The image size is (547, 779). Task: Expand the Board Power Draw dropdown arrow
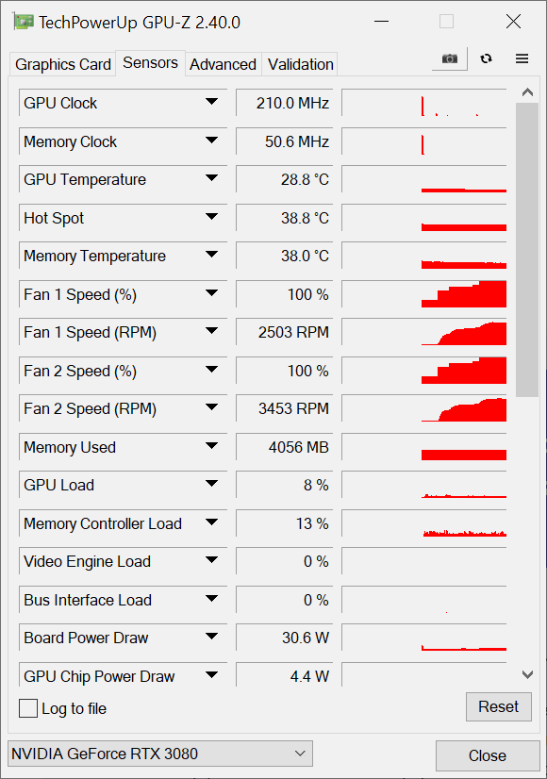coord(211,637)
